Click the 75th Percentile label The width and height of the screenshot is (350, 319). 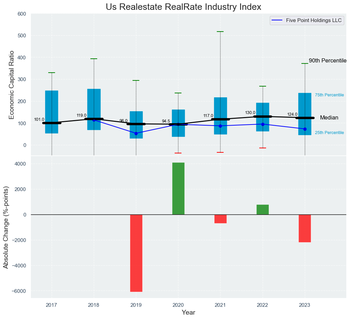pos(329,95)
